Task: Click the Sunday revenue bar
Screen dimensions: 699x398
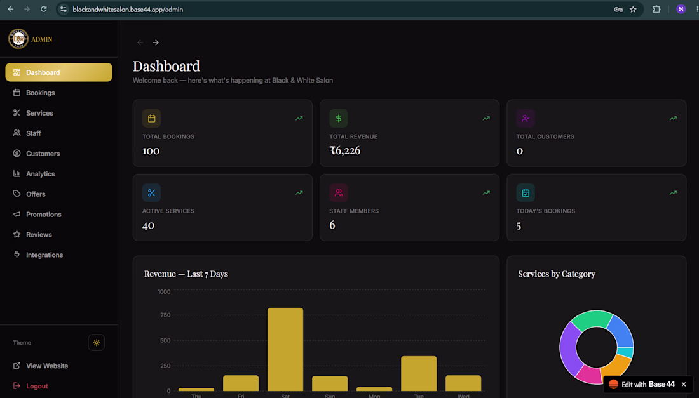Action: point(330,384)
